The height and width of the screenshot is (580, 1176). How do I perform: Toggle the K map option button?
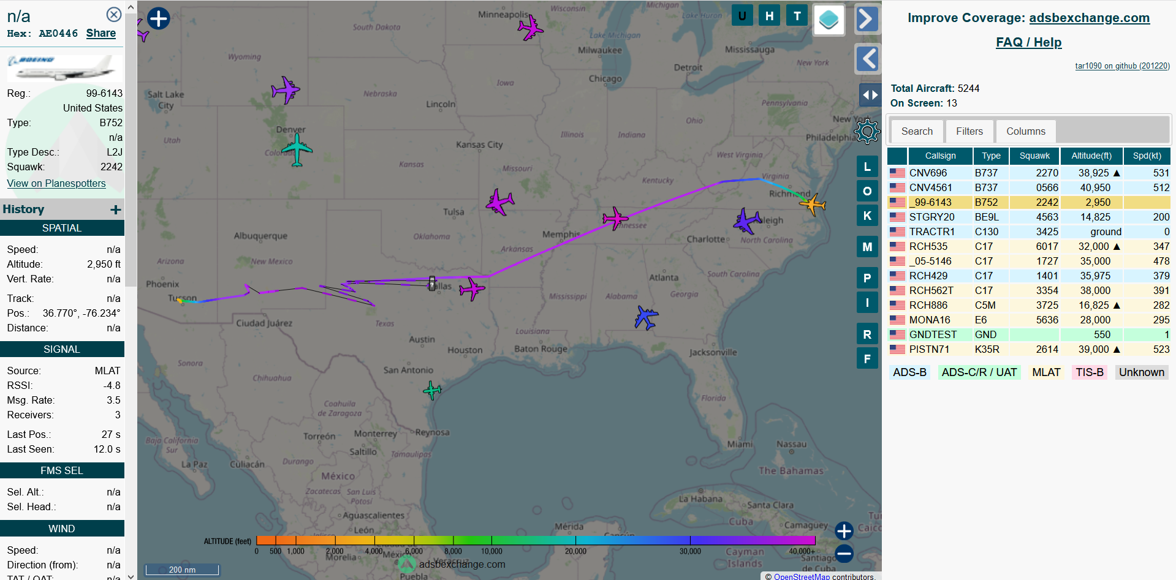click(x=867, y=216)
